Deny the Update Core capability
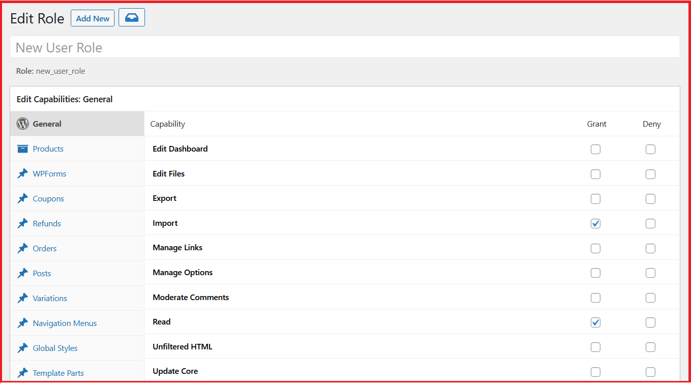The width and height of the screenshot is (691, 384). tap(650, 371)
